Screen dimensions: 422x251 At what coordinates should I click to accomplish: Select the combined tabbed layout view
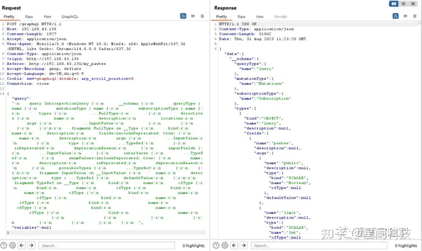(x=413, y=4)
